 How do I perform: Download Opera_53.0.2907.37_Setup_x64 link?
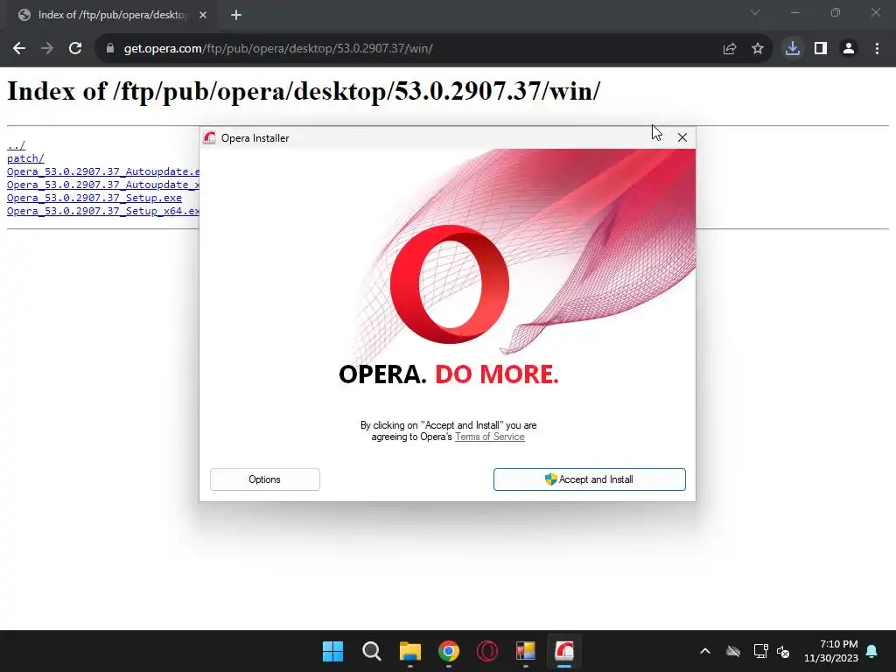tap(103, 211)
